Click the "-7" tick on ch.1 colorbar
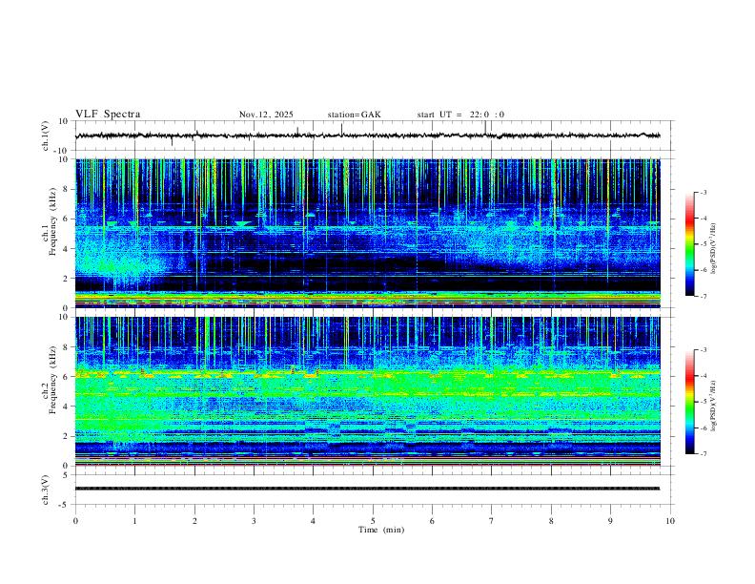 pos(704,296)
